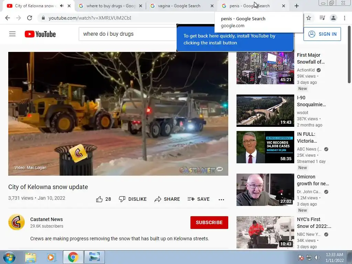Open a new tab with plus button
The image size is (352, 264).
[x=297, y=6]
